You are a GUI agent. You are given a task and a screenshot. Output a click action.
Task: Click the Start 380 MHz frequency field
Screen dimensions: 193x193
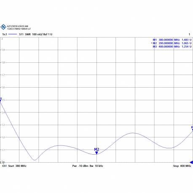(17, 166)
